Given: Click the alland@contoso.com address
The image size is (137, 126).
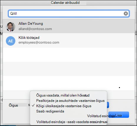Looking at the screenshot, I should click(x=35, y=29).
